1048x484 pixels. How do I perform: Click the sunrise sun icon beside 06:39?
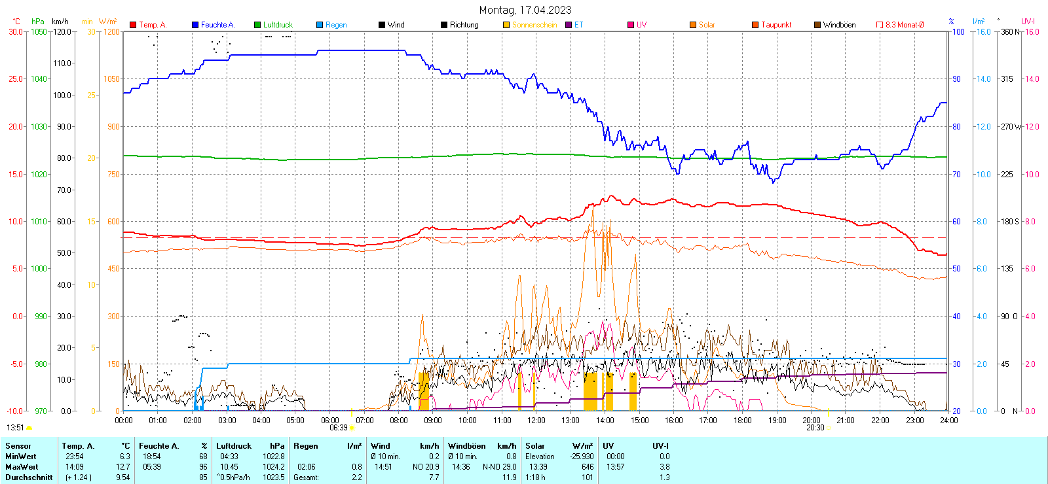(x=352, y=428)
